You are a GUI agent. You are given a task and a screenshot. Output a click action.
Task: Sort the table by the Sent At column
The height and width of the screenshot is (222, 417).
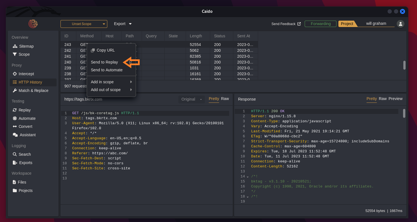point(246,36)
